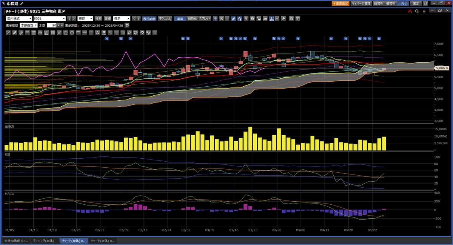Image resolution: width=453 pixels, height=245 pixels.
Task: Select the pentagon shape drawing tool
Action: pos(66,33)
